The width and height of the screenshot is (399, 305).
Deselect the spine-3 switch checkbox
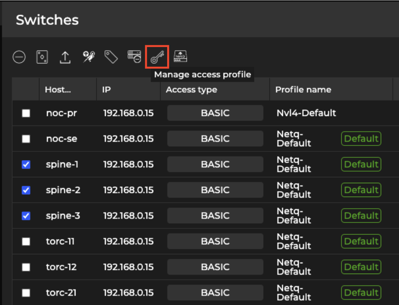tap(26, 216)
